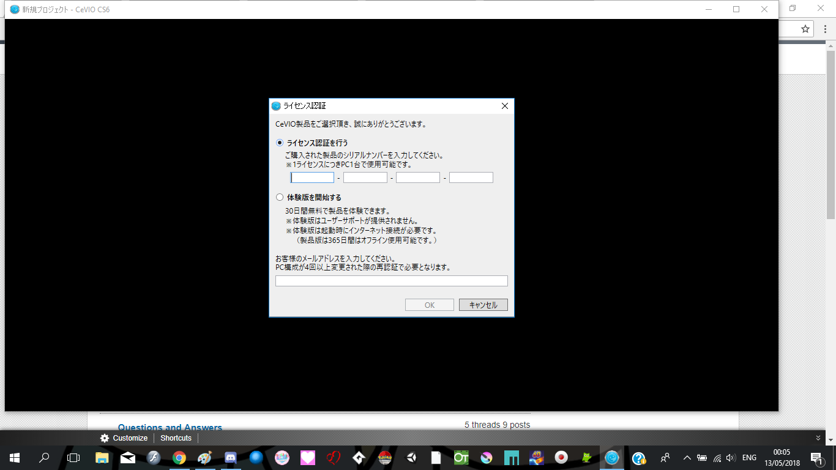836x470 pixels.
Task: Click the first serial number field
Action: pos(312,177)
